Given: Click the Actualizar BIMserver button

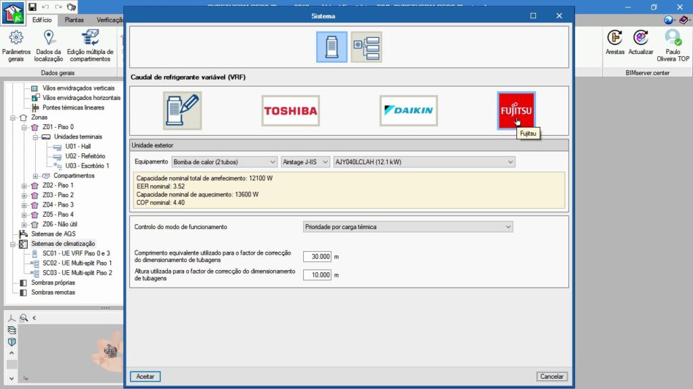Looking at the screenshot, I should pyautogui.click(x=641, y=43).
